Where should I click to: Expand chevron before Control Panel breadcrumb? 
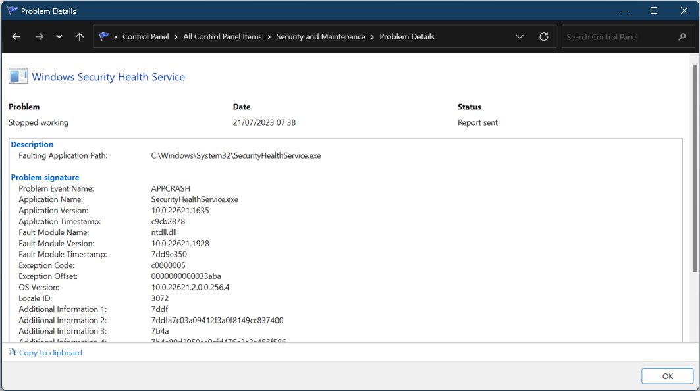pyautogui.click(x=116, y=37)
